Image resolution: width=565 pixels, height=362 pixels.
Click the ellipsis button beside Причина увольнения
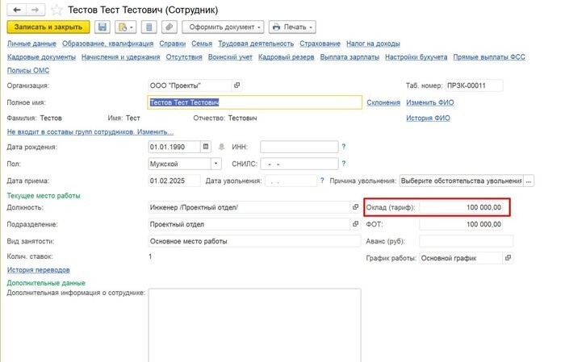pyautogui.click(x=529, y=181)
